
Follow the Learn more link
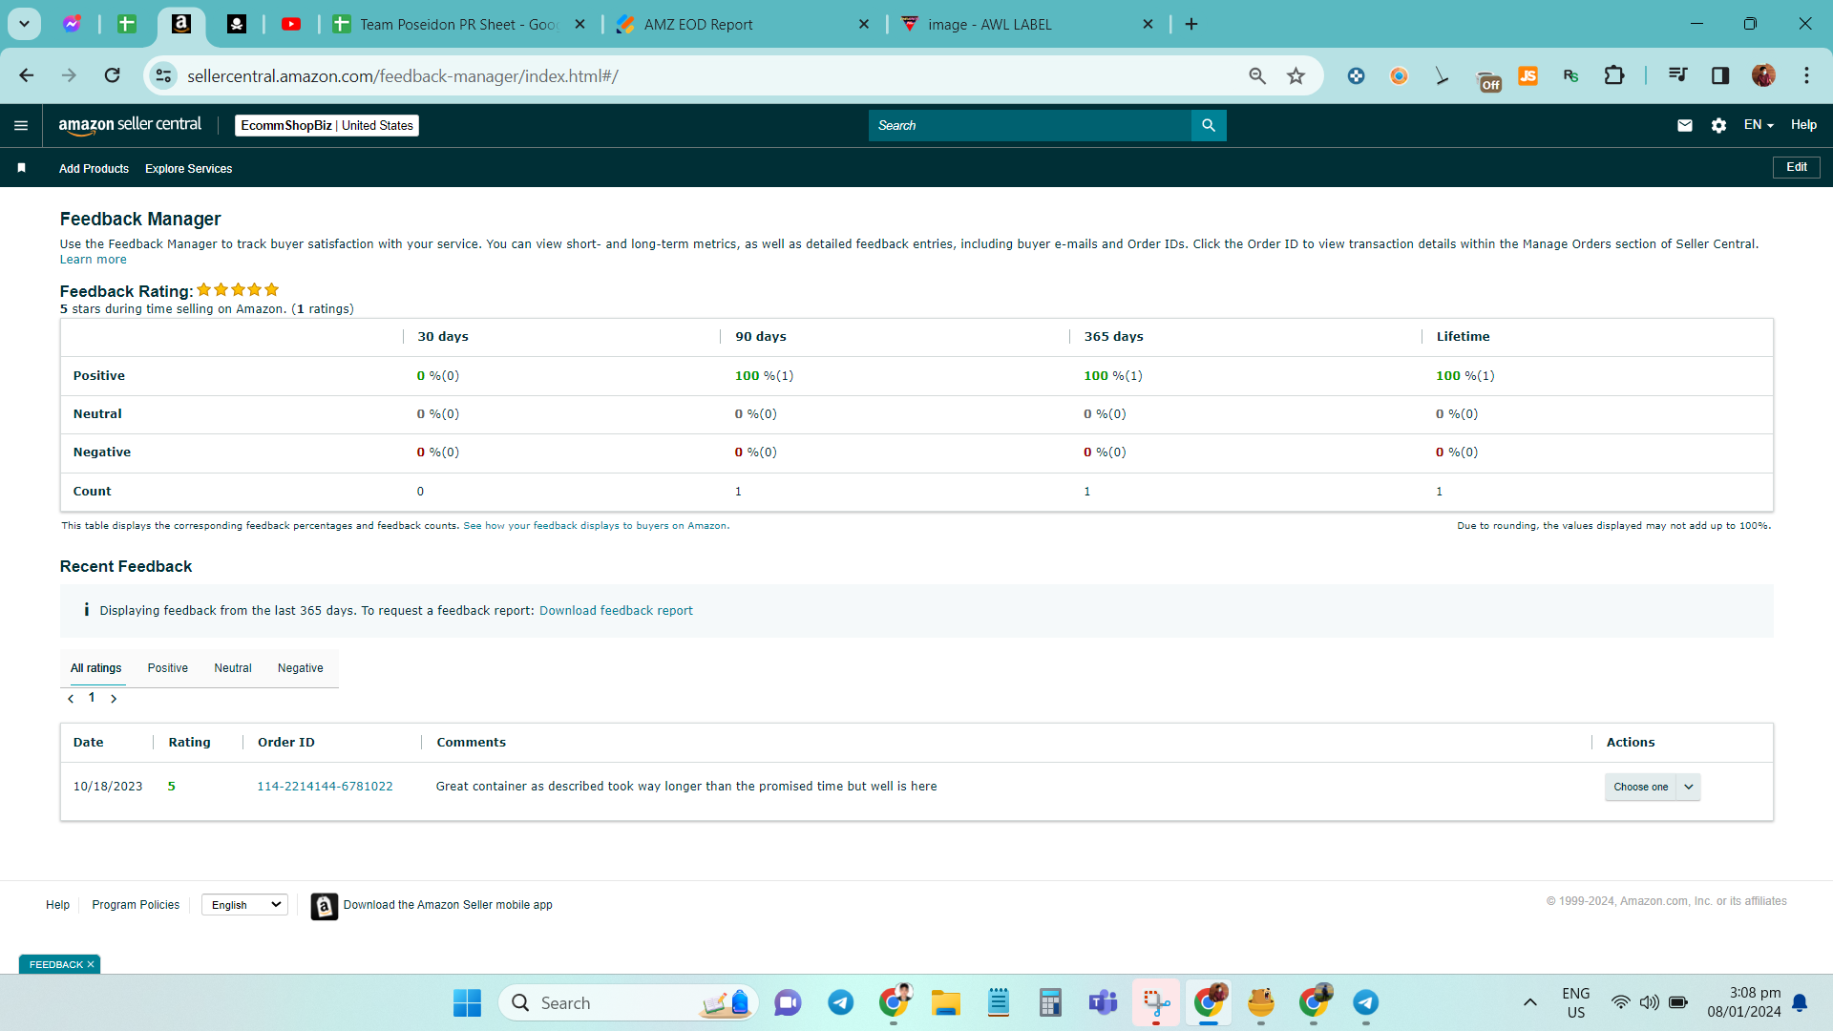[94, 260]
